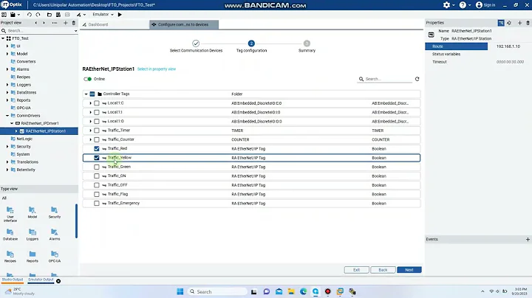Screen dimensions: 532x298
Task: Redo the last action
Action: tap(38, 15)
